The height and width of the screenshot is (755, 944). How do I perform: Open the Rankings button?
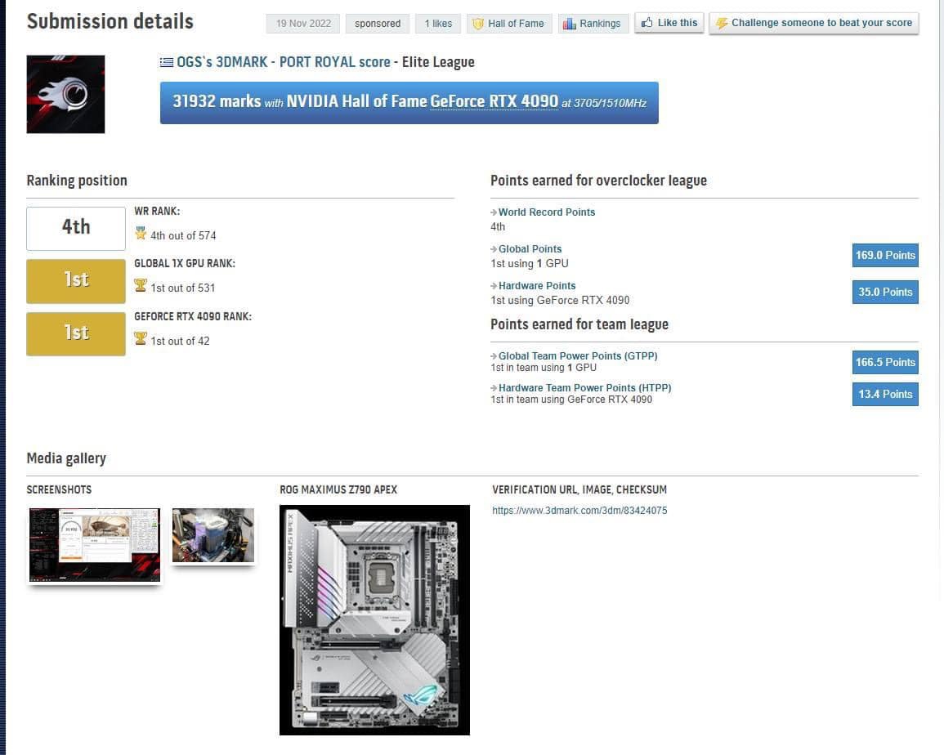[593, 24]
